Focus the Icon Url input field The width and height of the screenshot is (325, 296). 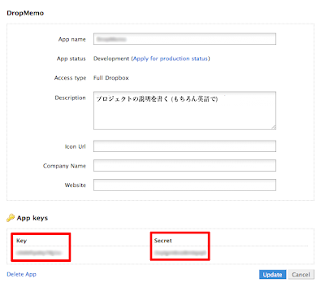point(184,146)
